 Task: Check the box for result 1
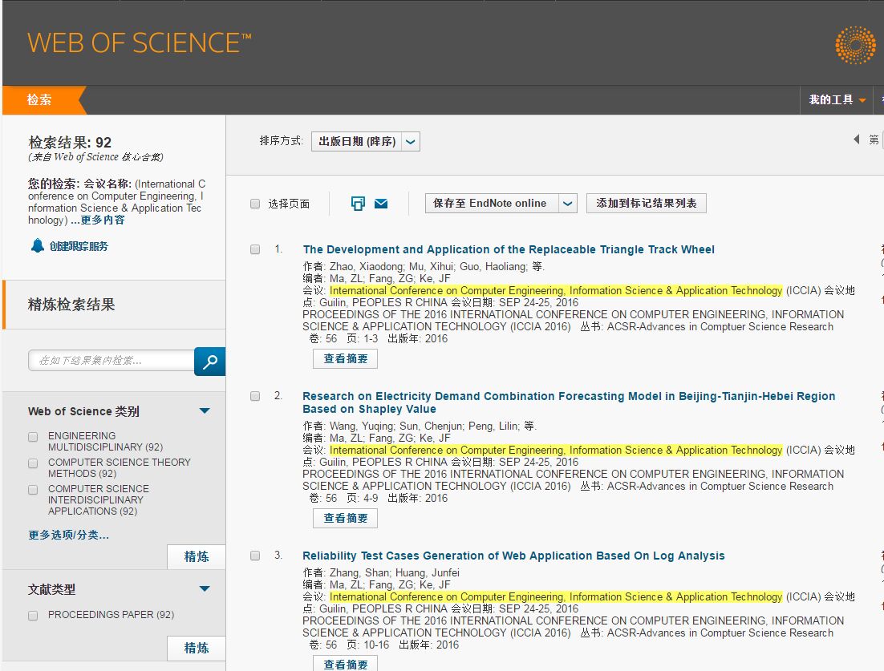coord(255,249)
